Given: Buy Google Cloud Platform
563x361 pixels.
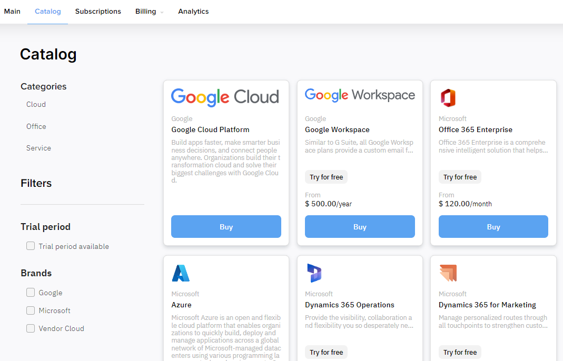Looking at the screenshot, I should tap(226, 226).
